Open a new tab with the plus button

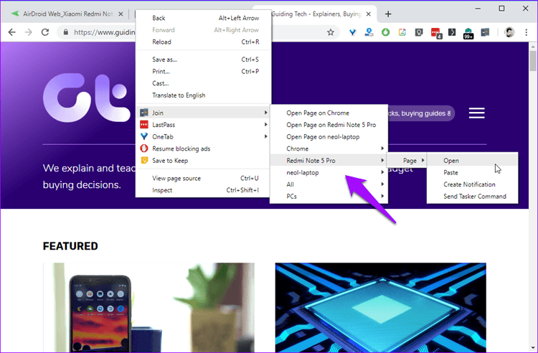pos(388,14)
